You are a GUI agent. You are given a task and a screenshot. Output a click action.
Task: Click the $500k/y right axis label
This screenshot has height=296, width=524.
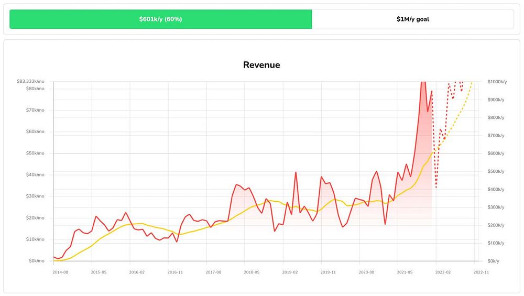(496, 171)
